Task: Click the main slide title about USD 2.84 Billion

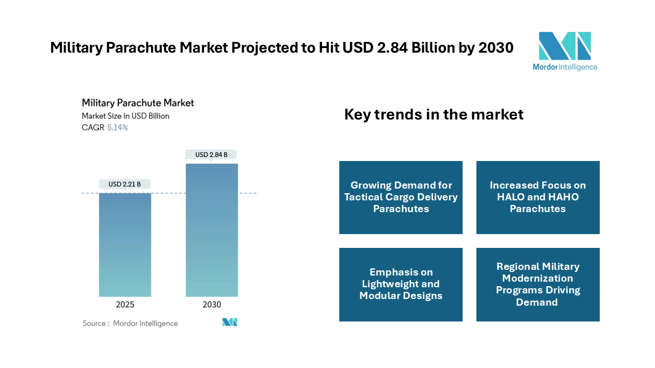Action: (x=281, y=48)
